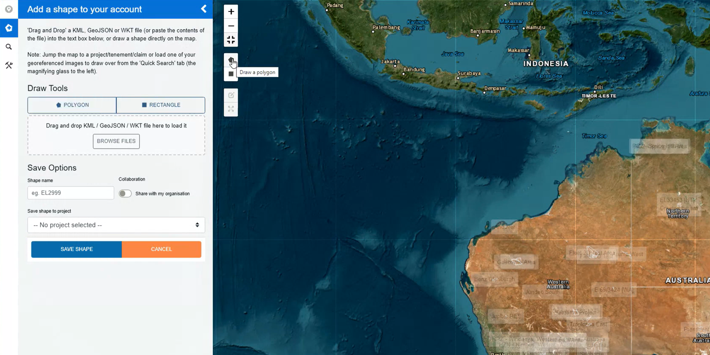Click the Makassar city label
Screen dimensions: 710x355
click(x=518, y=50)
